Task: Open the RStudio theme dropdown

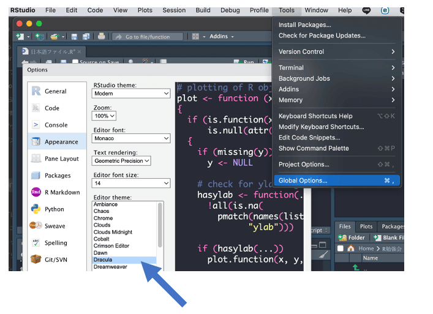Action: 131,94
